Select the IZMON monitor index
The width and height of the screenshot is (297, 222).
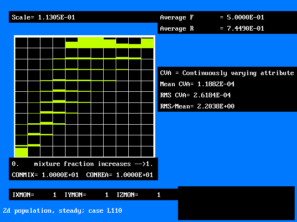point(158,195)
